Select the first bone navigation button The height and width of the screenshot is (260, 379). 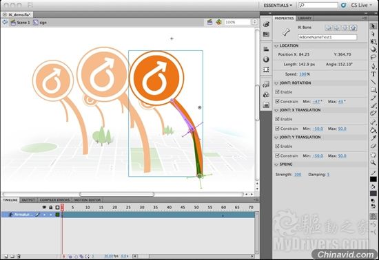click(x=329, y=28)
